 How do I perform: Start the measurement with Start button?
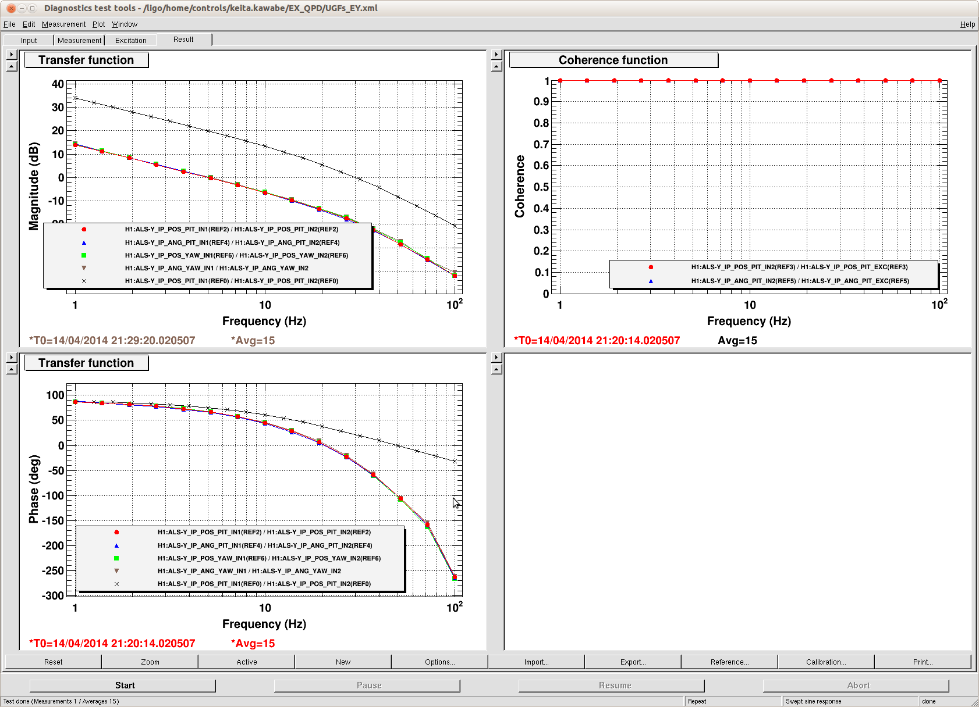pyautogui.click(x=123, y=685)
